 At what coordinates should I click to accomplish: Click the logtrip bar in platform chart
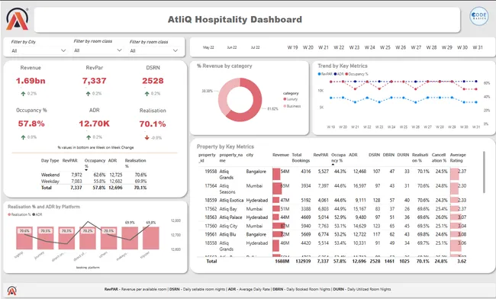pos(24,238)
